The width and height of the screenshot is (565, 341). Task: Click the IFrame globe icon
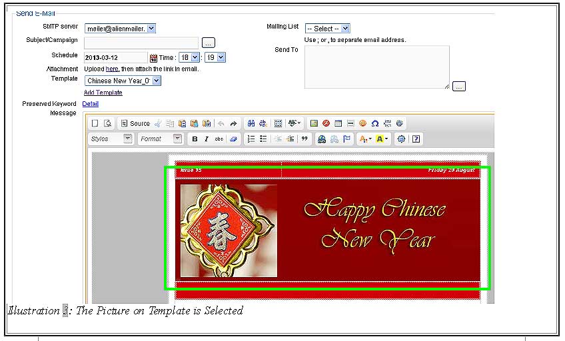399,123
